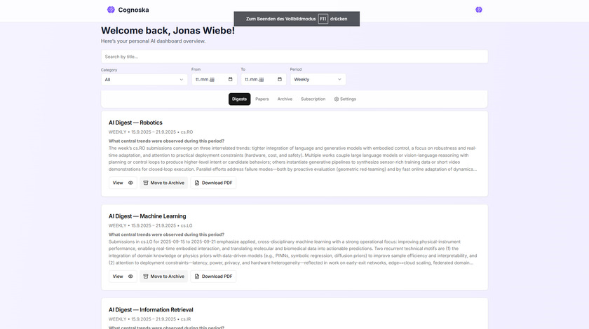Screen dimensions: 589x329
Task: Open calendar picker icon in To field
Action: coord(280,79)
